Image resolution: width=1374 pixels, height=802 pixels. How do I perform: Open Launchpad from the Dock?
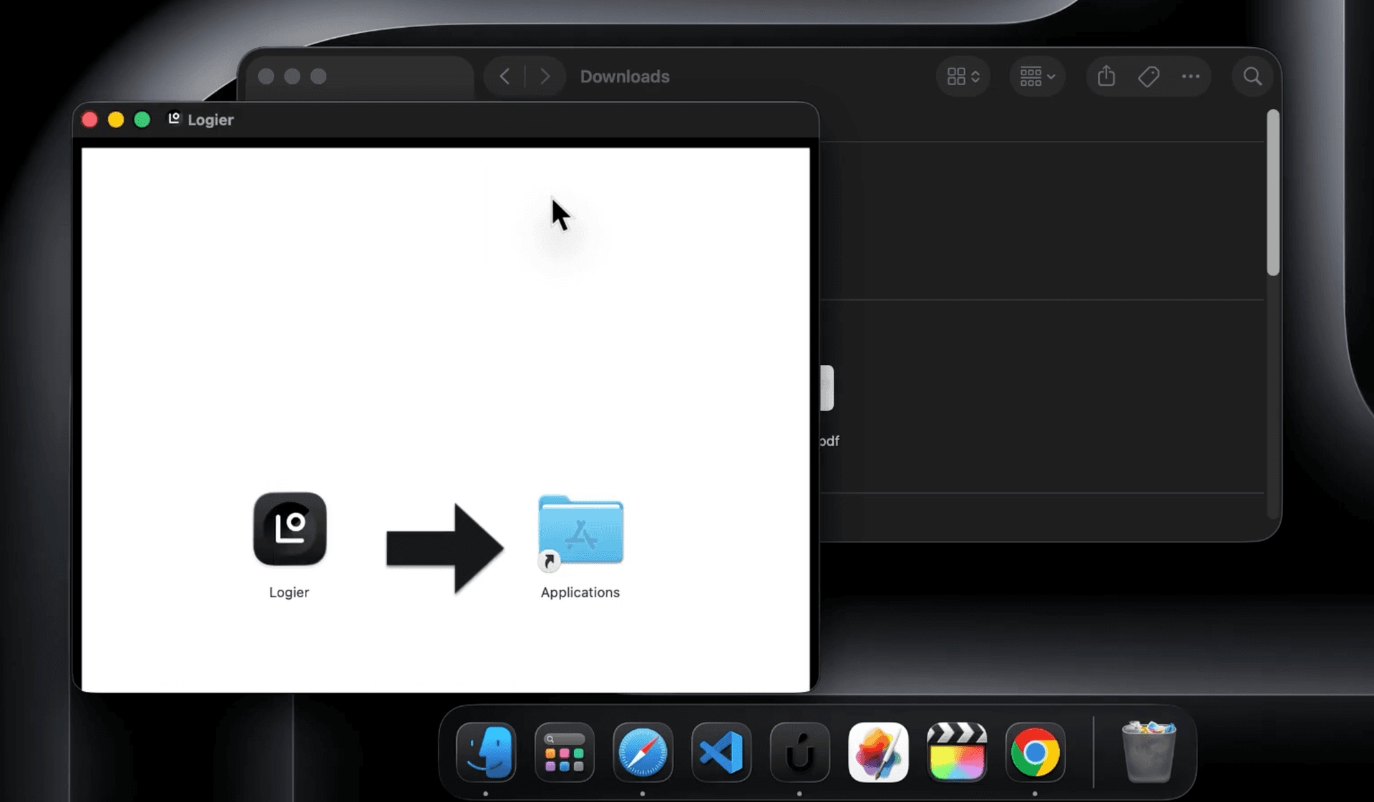[565, 753]
